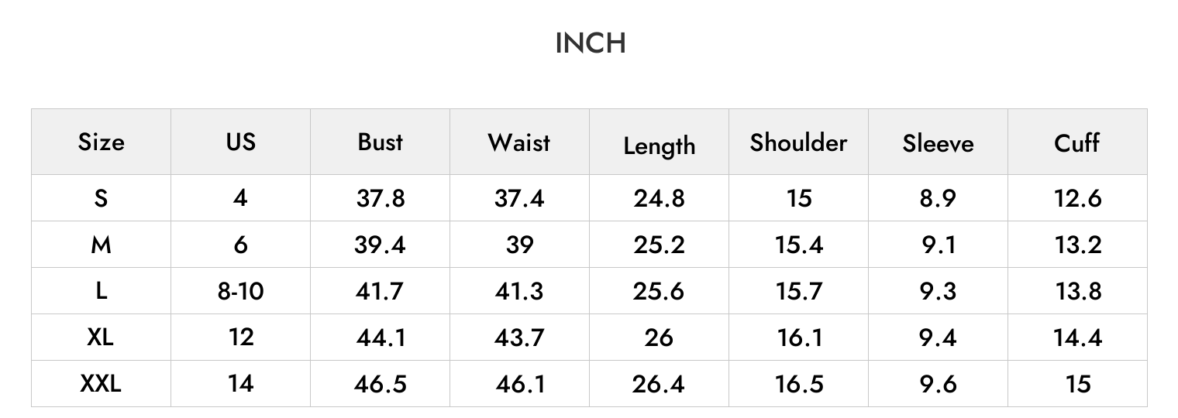Click the 9.3 sleeve value

tap(938, 291)
